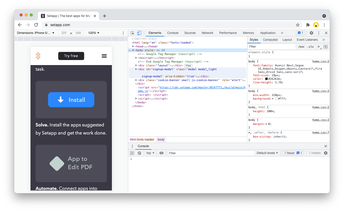This screenshot has width=344, height=212.
Task: Expand the background property triangle
Action: pos(273,99)
